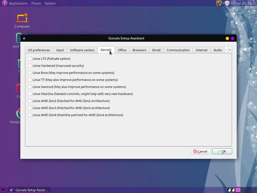Image resolution: width=257 pixels, height=193 pixels.
Task: Click the notes icon in top panel
Action: click(219, 3)
